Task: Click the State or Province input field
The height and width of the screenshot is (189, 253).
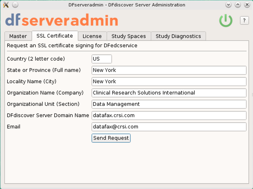Action: coord(169,70)
